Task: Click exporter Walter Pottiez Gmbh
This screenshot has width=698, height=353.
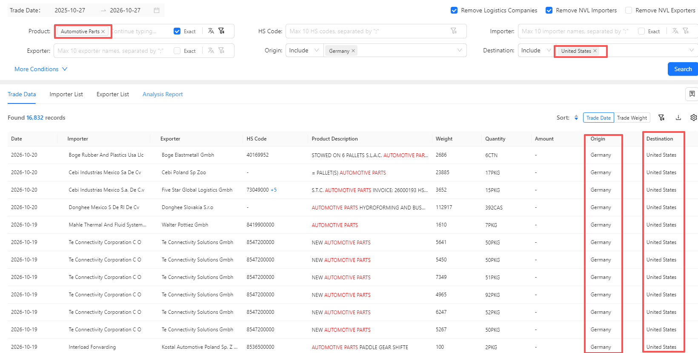Action: 185,225
